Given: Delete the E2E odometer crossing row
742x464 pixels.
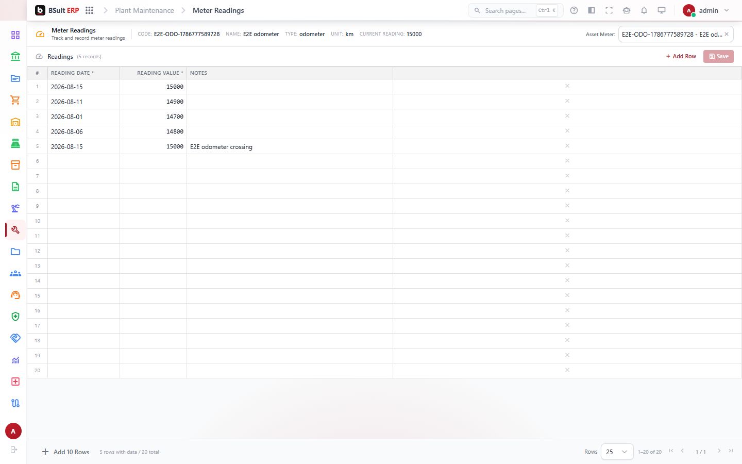Looking at the screenshot, I should (567, 146).
